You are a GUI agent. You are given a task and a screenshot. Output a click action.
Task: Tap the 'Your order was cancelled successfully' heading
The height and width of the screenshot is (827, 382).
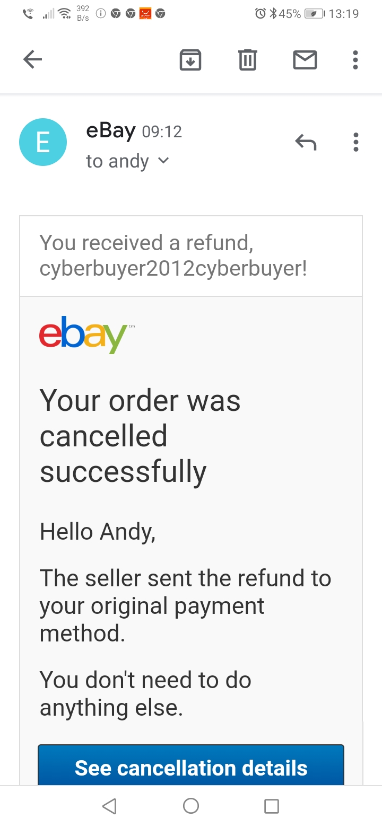(140, 436)
